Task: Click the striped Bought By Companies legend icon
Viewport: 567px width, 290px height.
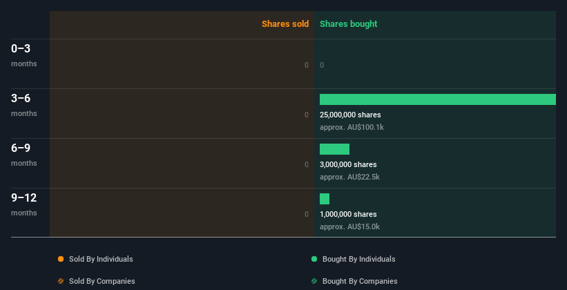Action: 314,281
